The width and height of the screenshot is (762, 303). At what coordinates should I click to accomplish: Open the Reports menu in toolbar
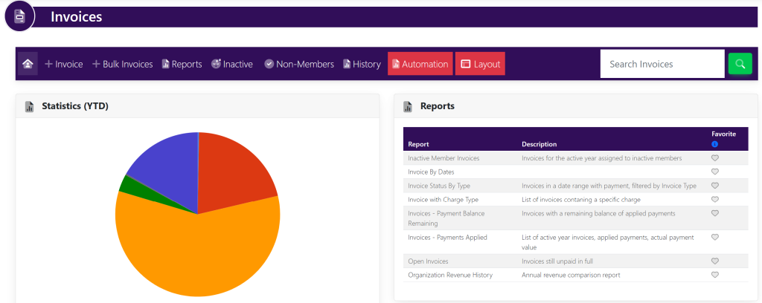(x=182, y=64)
